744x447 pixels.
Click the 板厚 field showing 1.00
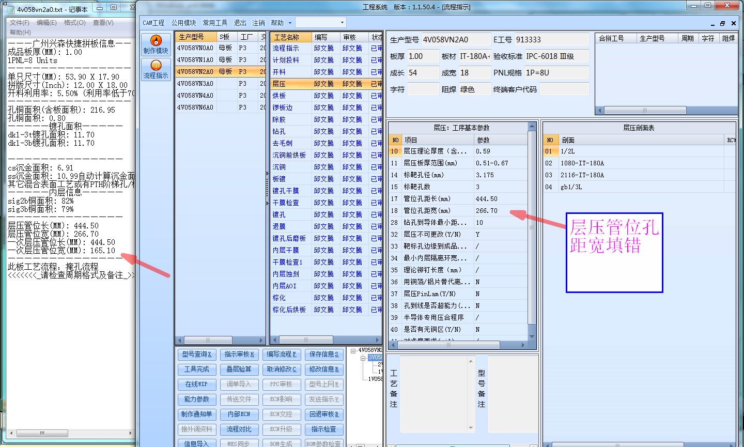[422, 56]
